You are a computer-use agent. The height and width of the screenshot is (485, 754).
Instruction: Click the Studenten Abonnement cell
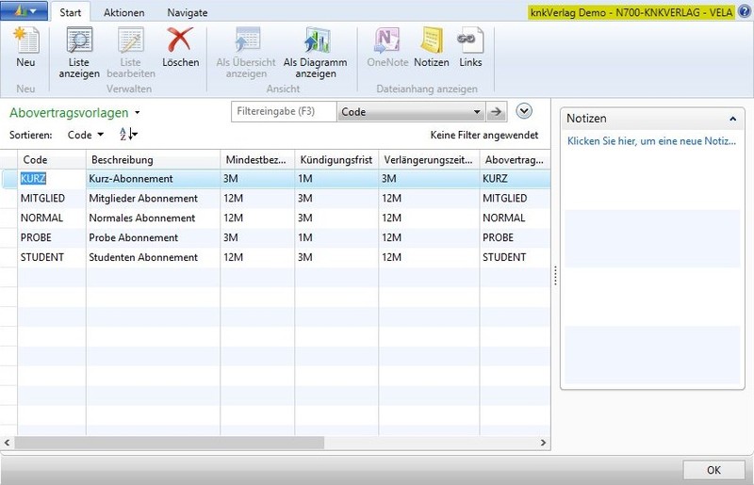153,257
